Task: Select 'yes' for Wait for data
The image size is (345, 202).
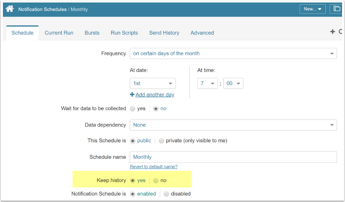Action: (x=132, y=109)
